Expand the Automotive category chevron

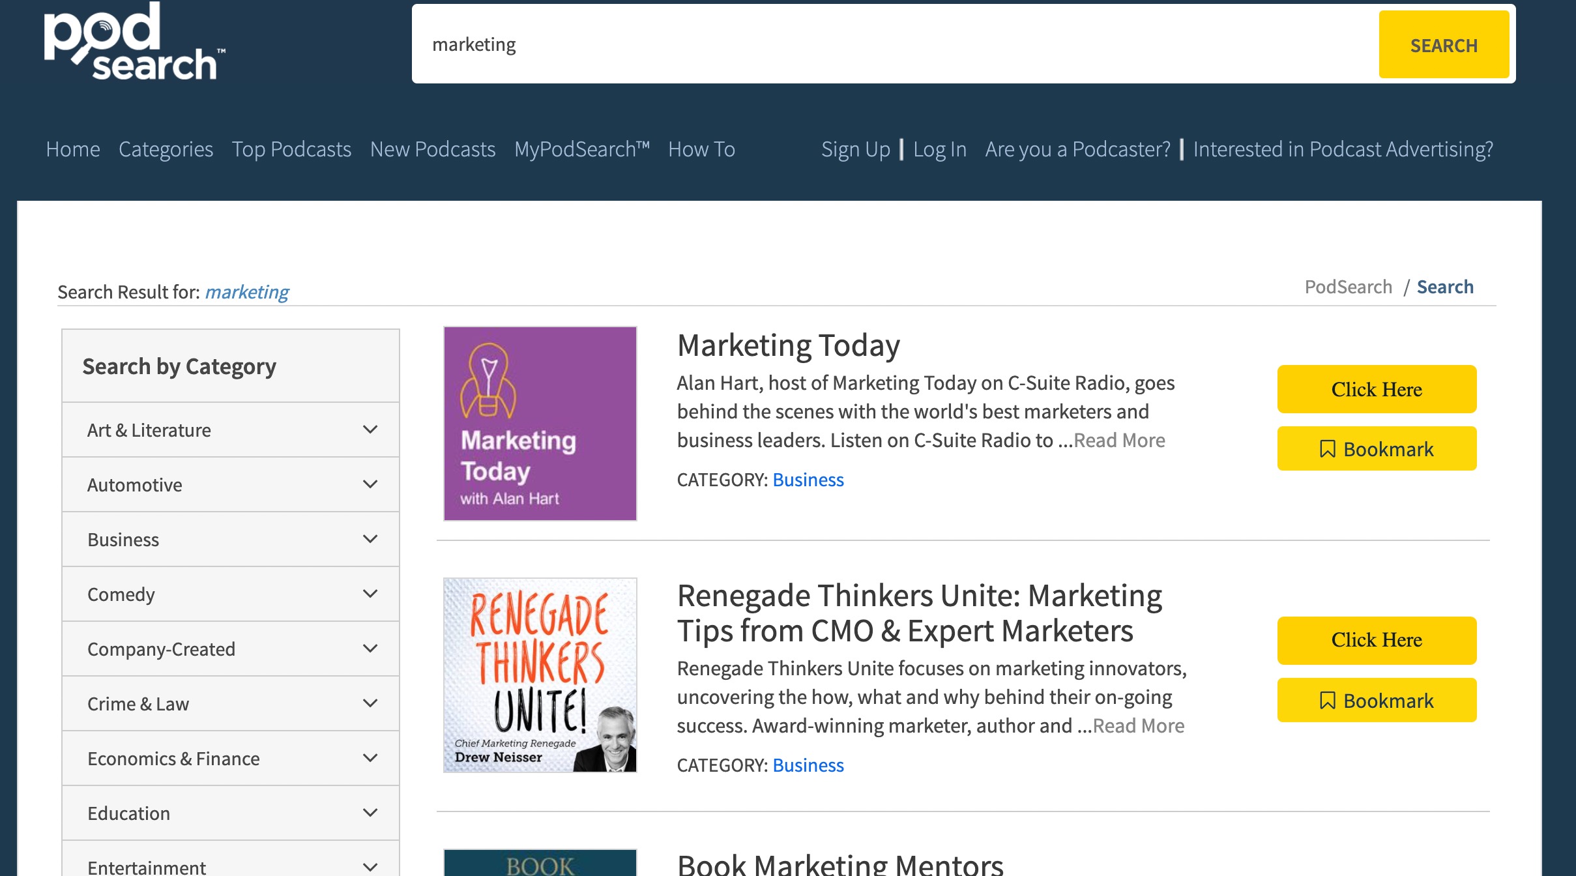pyautogui.click(x=370, y=484)
